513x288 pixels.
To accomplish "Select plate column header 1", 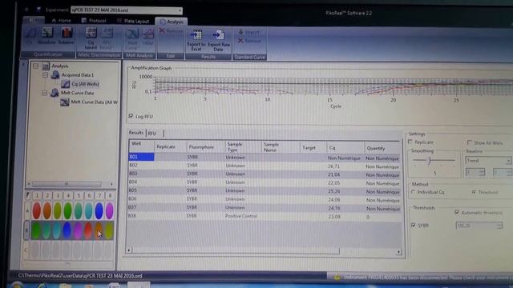I will point(37,195).
